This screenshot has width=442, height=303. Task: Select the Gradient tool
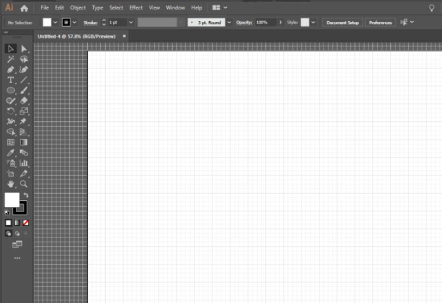[24, 143]
